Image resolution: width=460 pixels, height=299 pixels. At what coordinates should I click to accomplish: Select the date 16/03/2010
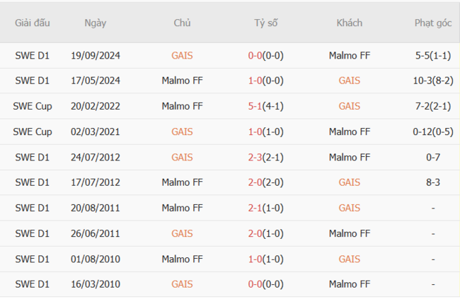click(x=96, y=284)
